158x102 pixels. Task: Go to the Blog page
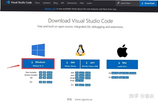(56, 3)
